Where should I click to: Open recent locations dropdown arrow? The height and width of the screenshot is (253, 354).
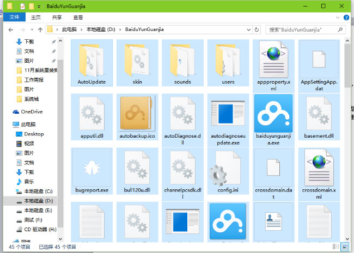click(x=32, y=29)
